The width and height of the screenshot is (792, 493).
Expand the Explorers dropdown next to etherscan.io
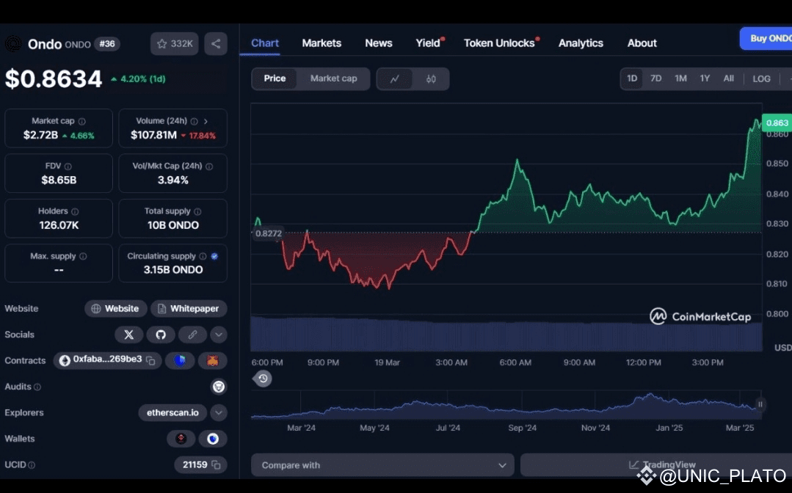coord(218,413)
